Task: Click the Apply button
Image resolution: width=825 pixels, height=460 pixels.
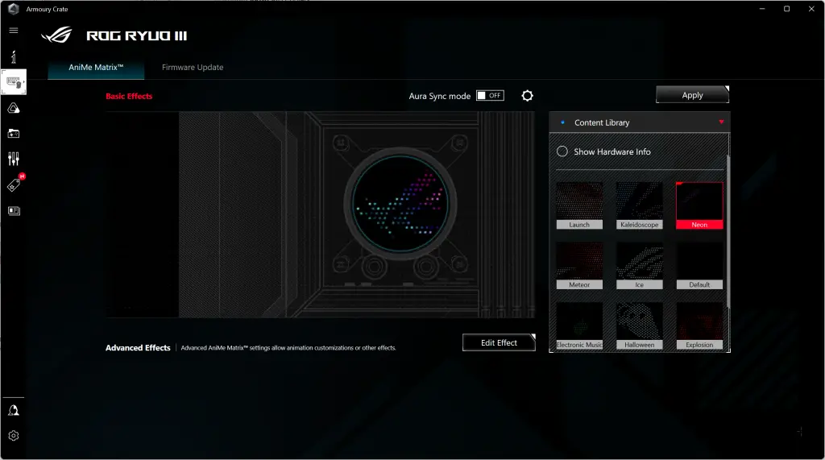Action: pyautogui.click(x=692, y=95)
